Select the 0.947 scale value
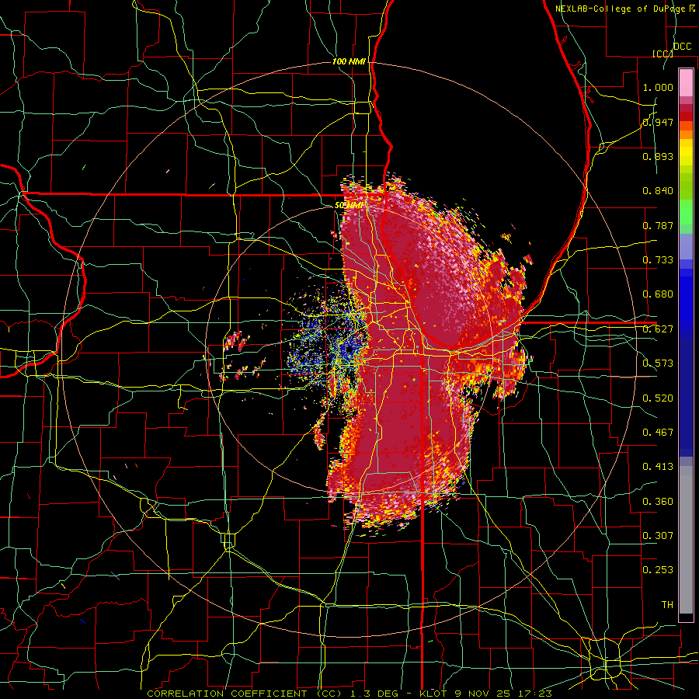Screen dimensions: 699x699 [658, 122]
